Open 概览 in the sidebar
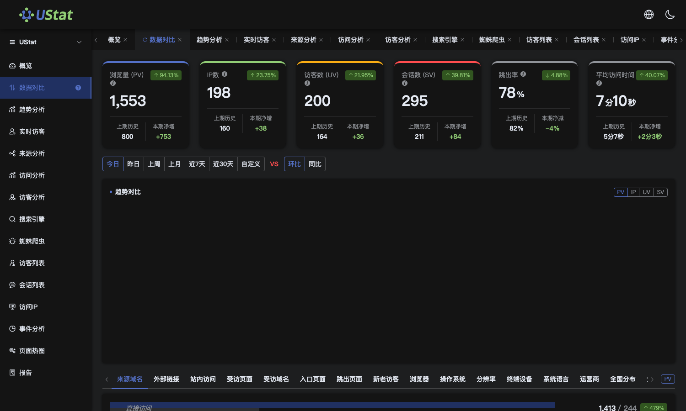 (x=46, y=66)
